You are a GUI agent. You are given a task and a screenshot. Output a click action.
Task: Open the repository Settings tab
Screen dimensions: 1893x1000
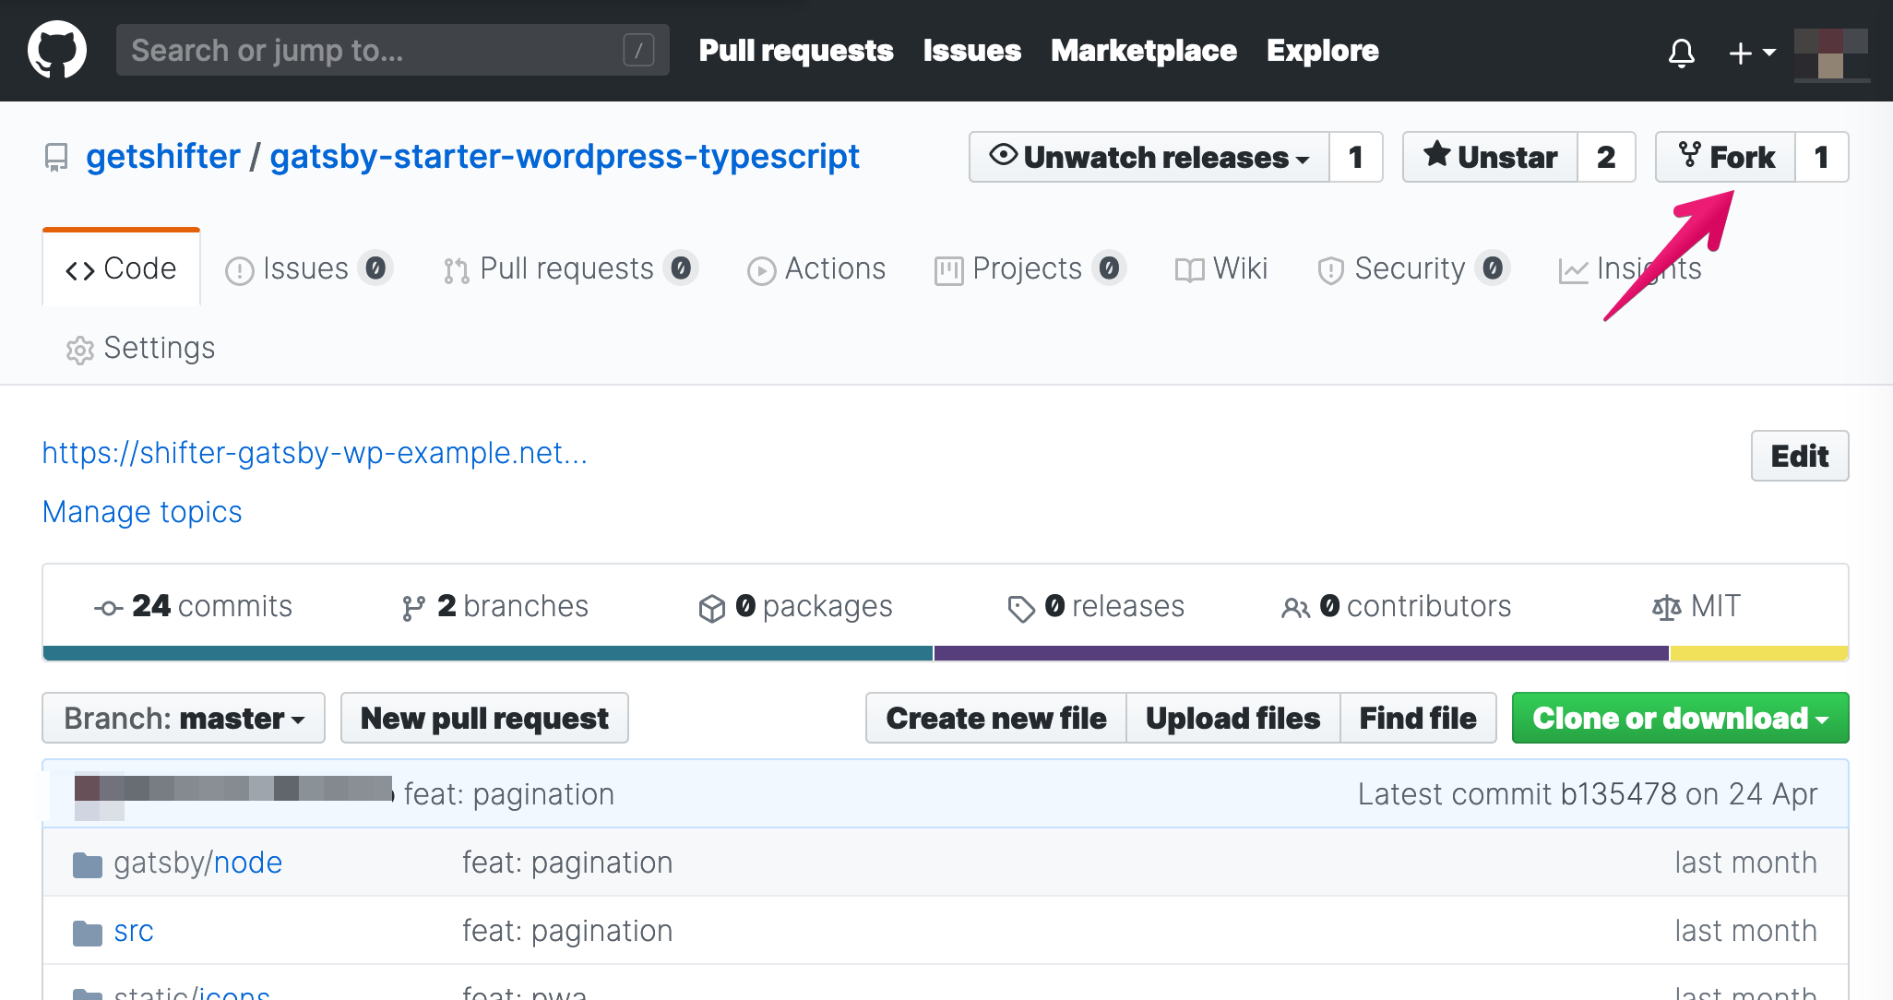(140, 348)
